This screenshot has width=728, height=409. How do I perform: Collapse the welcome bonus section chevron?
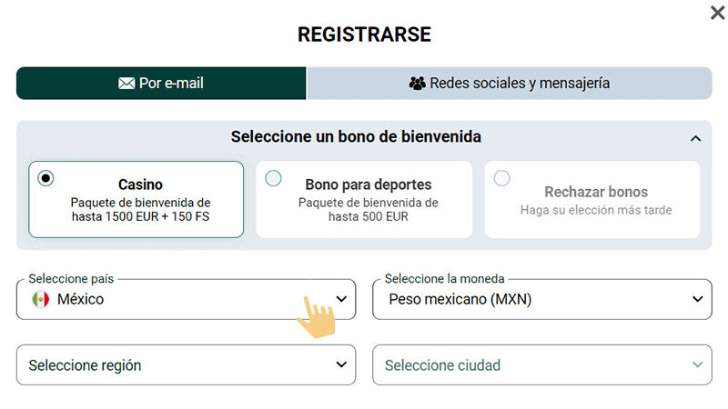(x=695, y=138)
